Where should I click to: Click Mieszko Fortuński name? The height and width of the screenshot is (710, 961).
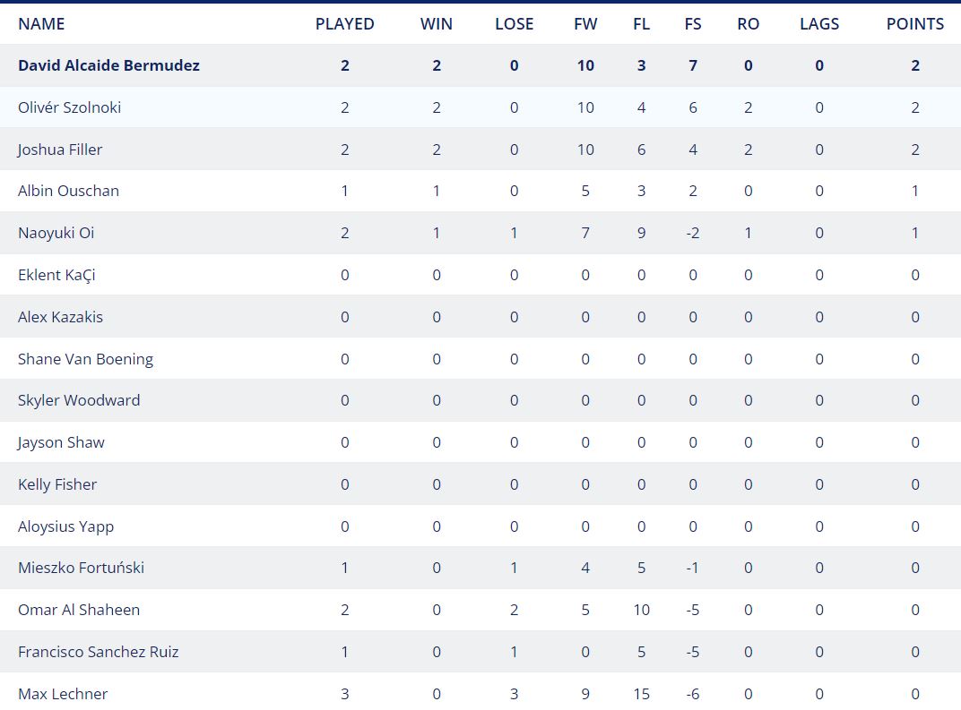81,568
